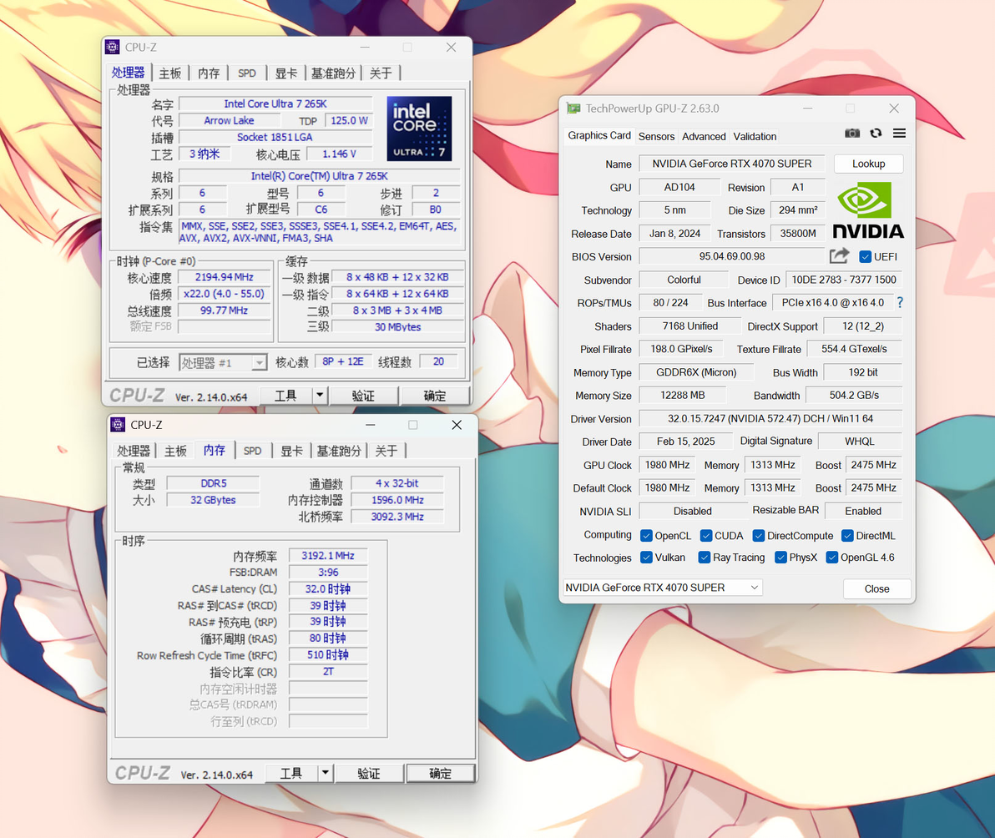Toggle the CUDA checkbox
The width and height of the screenshot is (995, 838).
705,535
